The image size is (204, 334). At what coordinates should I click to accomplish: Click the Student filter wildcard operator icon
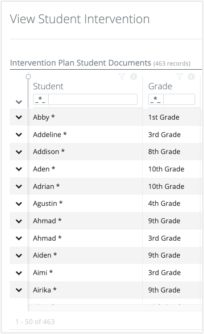(x=41, y=99)
